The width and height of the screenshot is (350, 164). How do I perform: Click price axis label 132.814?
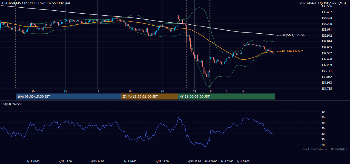327,41
